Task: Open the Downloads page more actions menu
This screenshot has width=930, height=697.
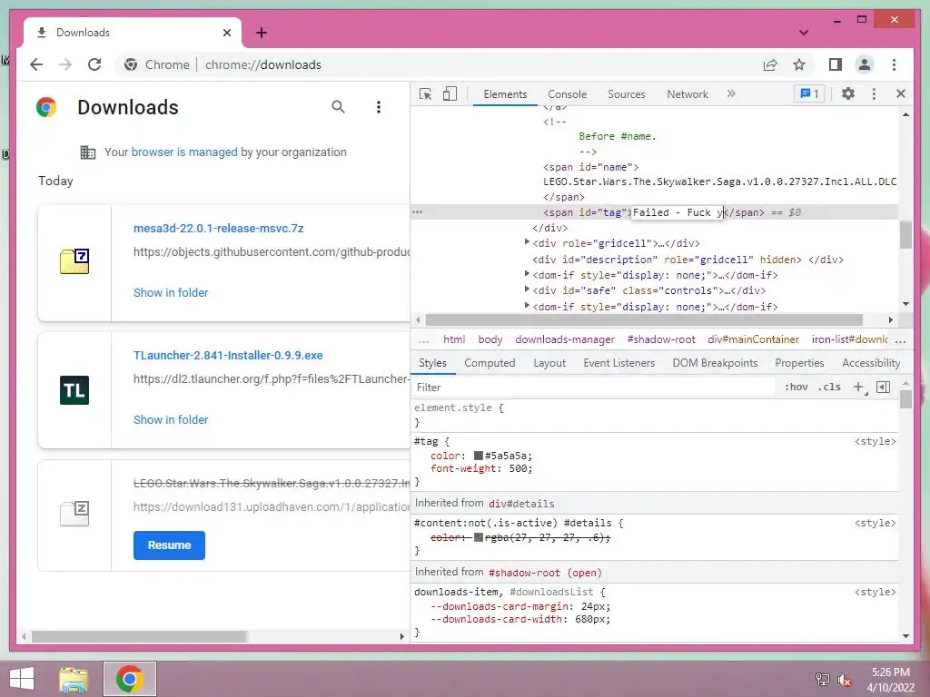Action: coord(379,107)
